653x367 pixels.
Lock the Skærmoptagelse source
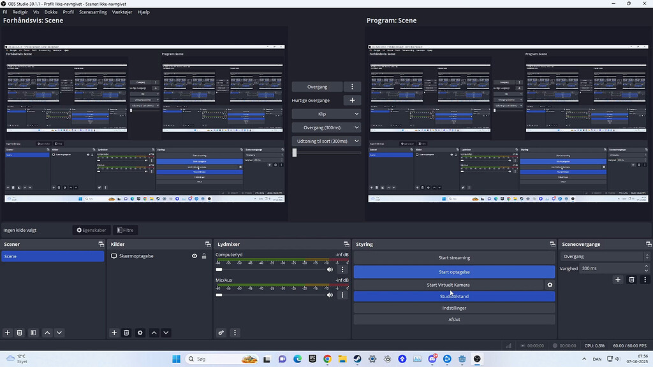point(204,255)
